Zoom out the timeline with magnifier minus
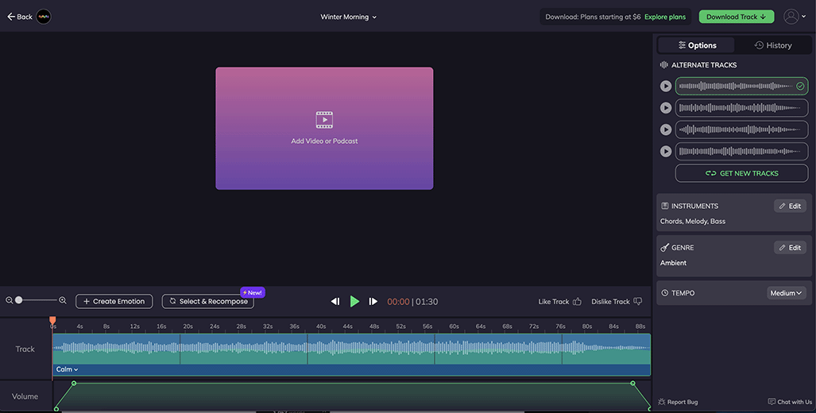816x413 pixels. pos(10,300)
